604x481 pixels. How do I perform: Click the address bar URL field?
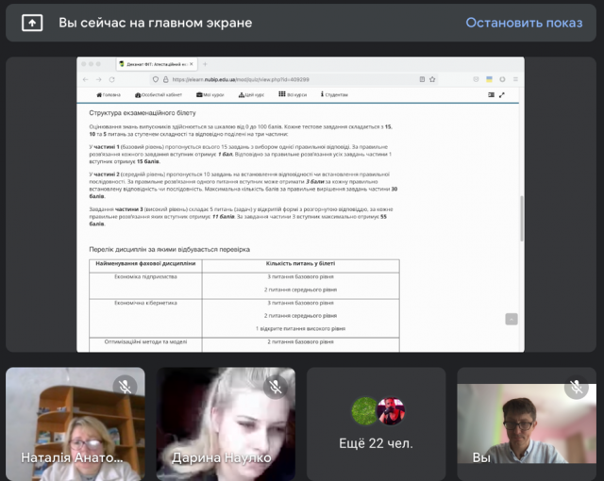pyautogui.click(x=293, y=79)
